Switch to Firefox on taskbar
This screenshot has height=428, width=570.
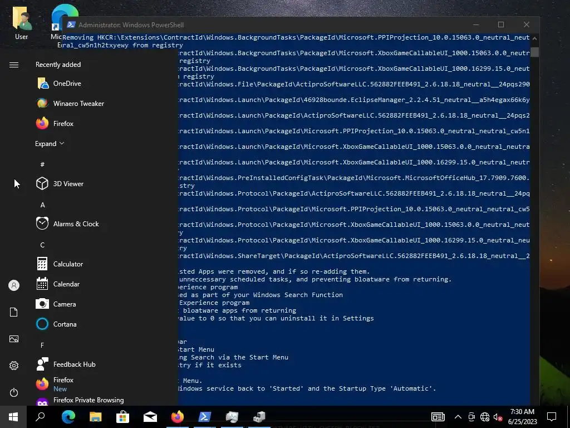[178, 417]
